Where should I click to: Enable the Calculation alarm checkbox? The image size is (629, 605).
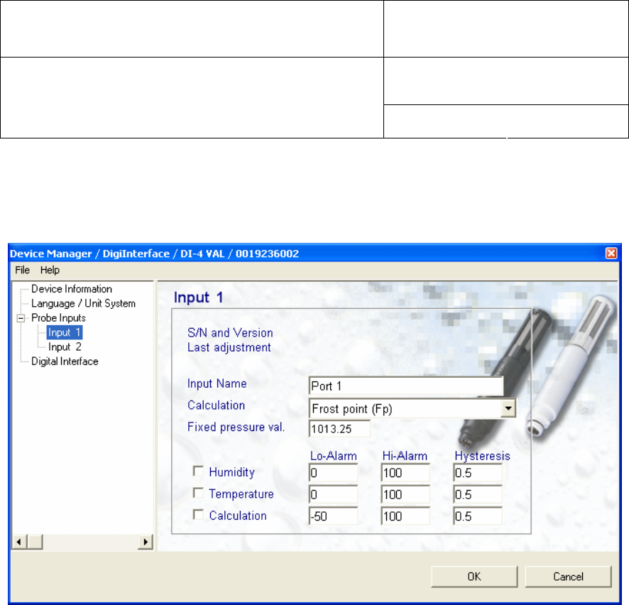198,514
